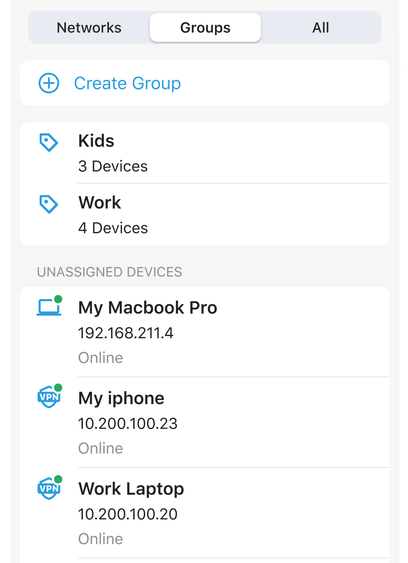This screenshot has width=408, height=563.
Task: Open the Kids group
Action: click(205, 153)
